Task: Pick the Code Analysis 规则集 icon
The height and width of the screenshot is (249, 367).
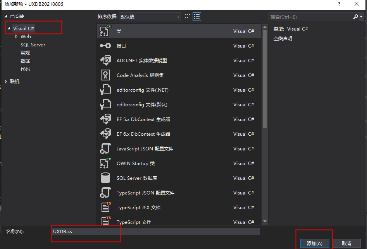Action: 105,75
